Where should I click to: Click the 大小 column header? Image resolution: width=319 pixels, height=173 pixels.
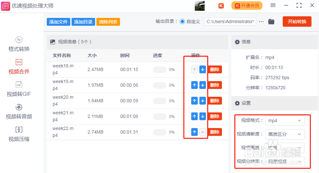tap(92, 56)
